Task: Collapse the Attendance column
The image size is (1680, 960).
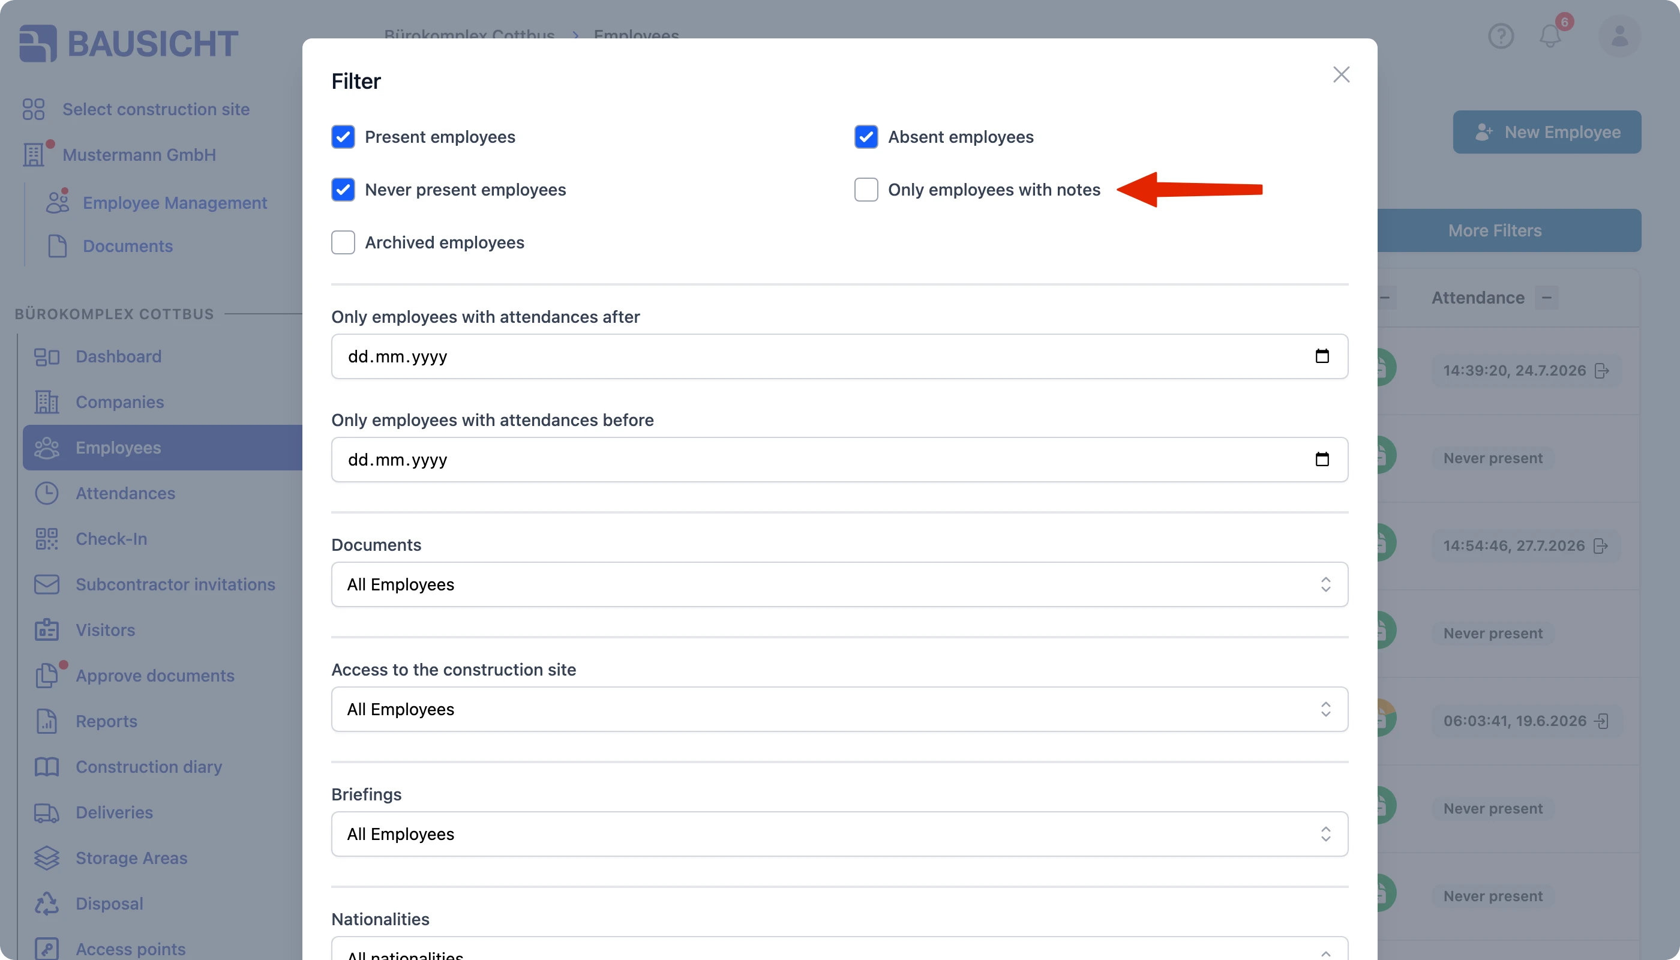Action: pos(1546,298)
